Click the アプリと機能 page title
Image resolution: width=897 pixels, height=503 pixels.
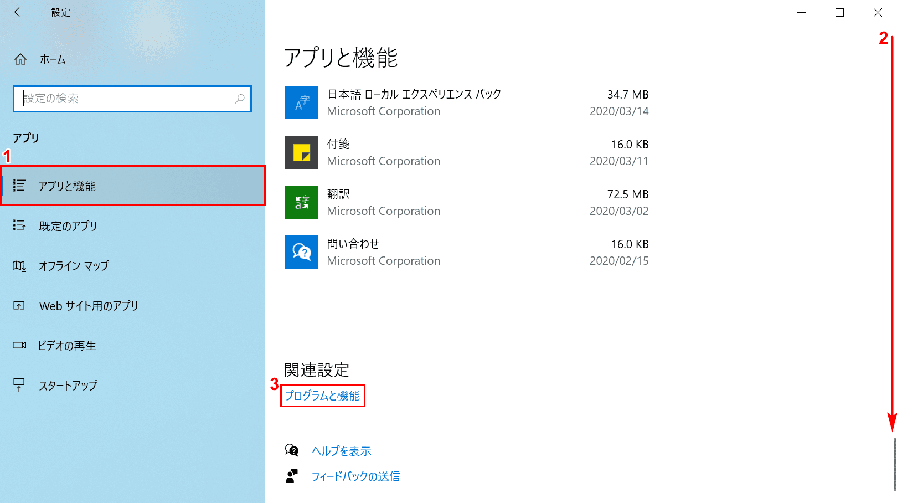coord(341,58)
